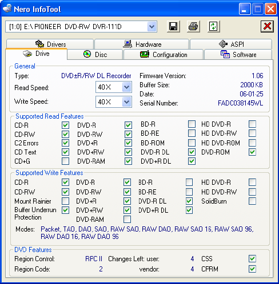Screen dimensions: 279x284
Task: Expand the drive selection dropdown arrow
Action: tap(152, 27)
